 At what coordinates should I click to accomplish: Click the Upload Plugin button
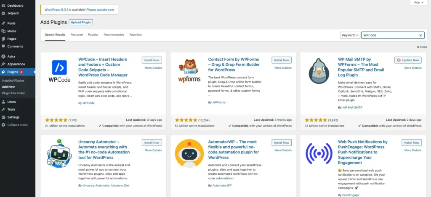tap(81, 22)
